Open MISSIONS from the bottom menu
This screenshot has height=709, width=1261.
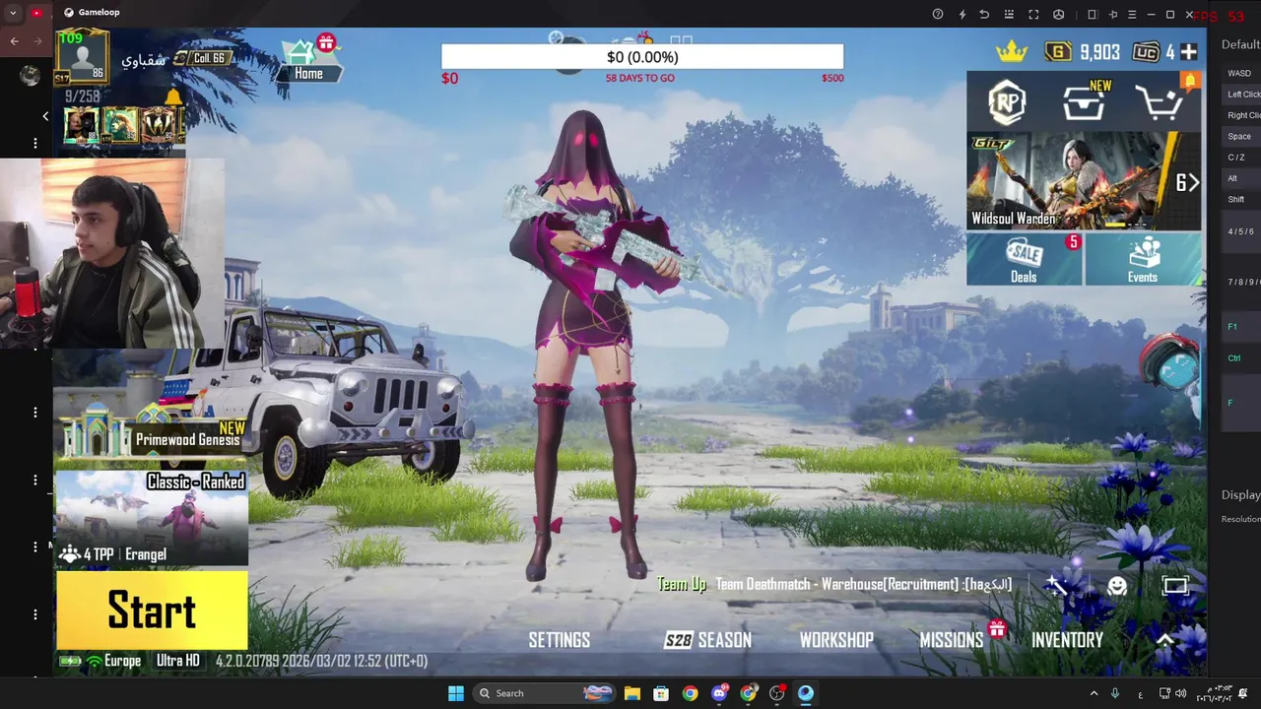point(952,640)
